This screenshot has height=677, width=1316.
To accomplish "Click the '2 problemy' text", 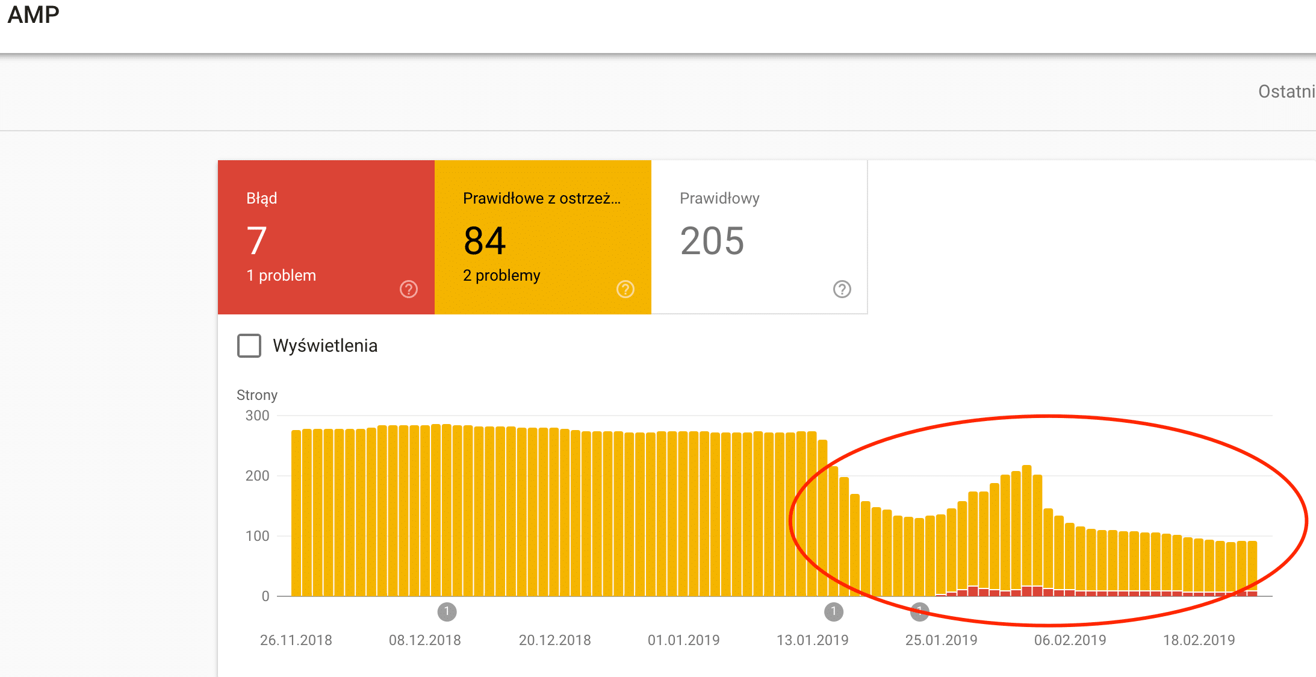I will pos(501,275).
